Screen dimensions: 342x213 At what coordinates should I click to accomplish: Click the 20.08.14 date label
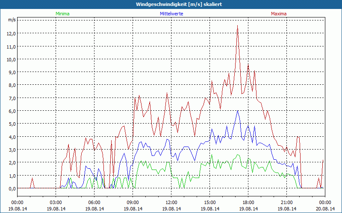[x=325, y=209]
